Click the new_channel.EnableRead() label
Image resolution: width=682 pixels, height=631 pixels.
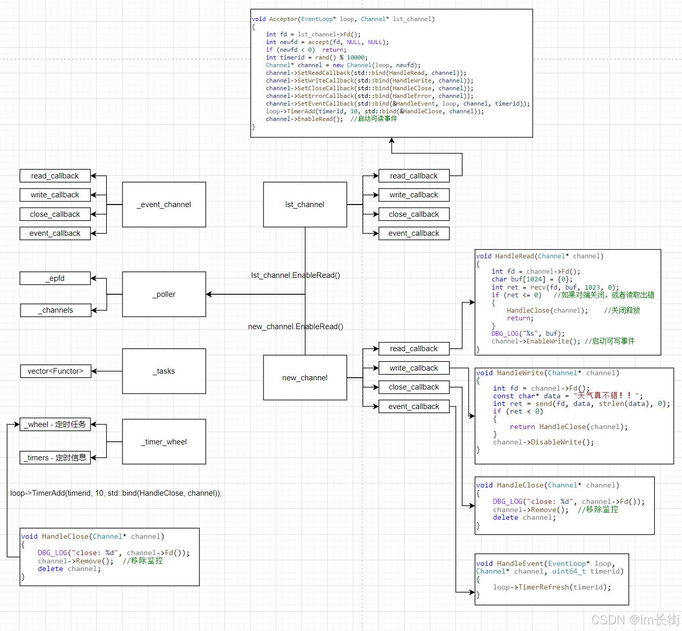[295, 327]
